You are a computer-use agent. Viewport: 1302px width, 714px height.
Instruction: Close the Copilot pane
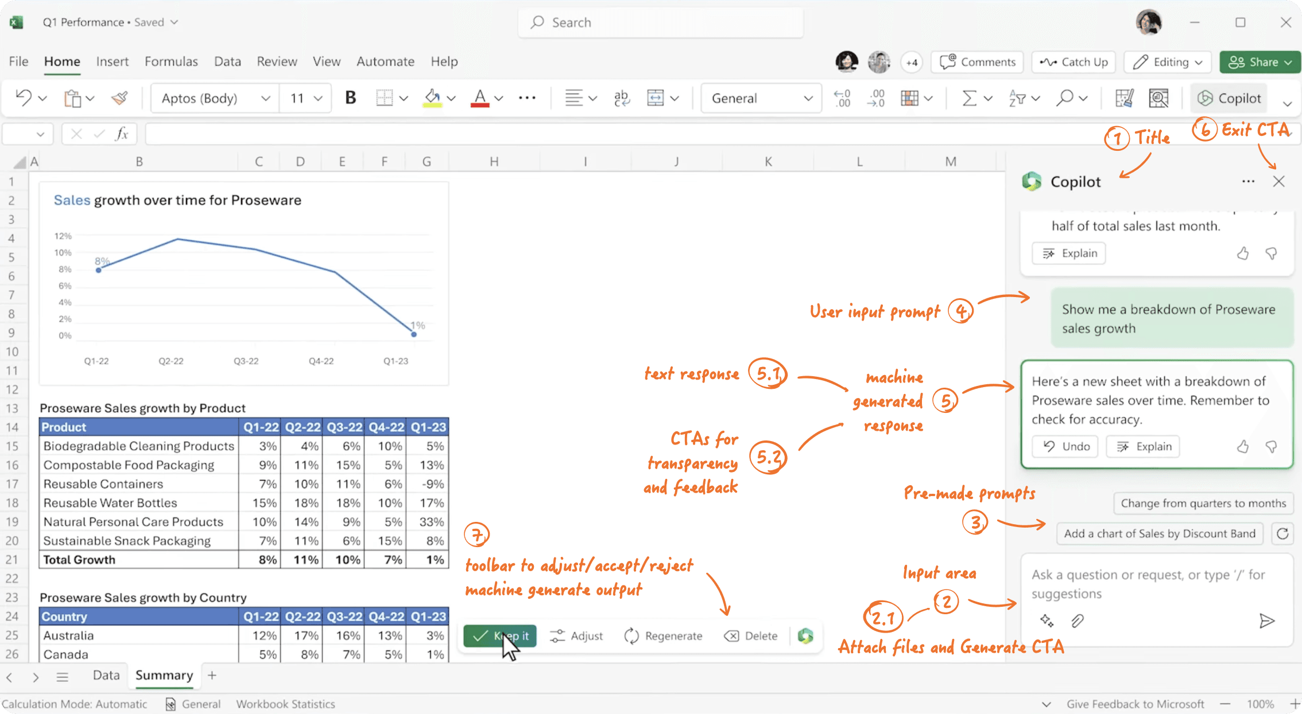pyautogui.click(x=1278, y=181)
